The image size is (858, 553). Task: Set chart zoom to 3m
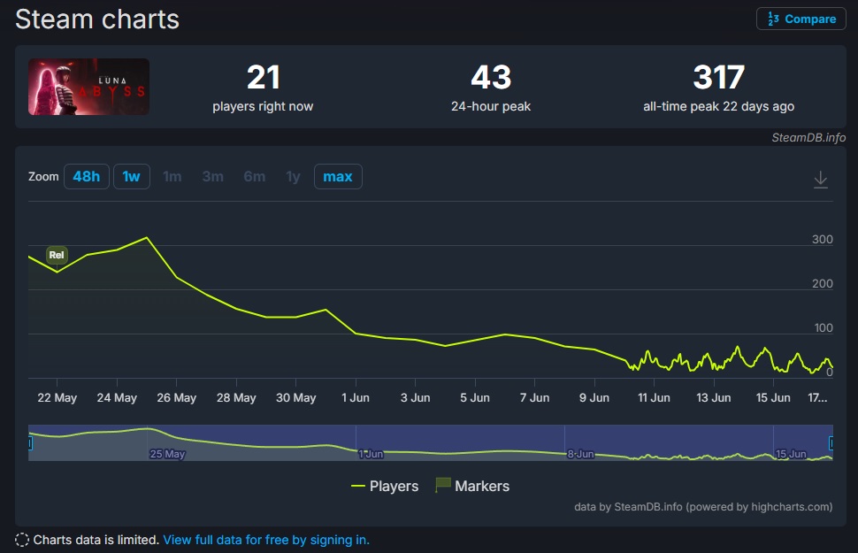point(213,176)
